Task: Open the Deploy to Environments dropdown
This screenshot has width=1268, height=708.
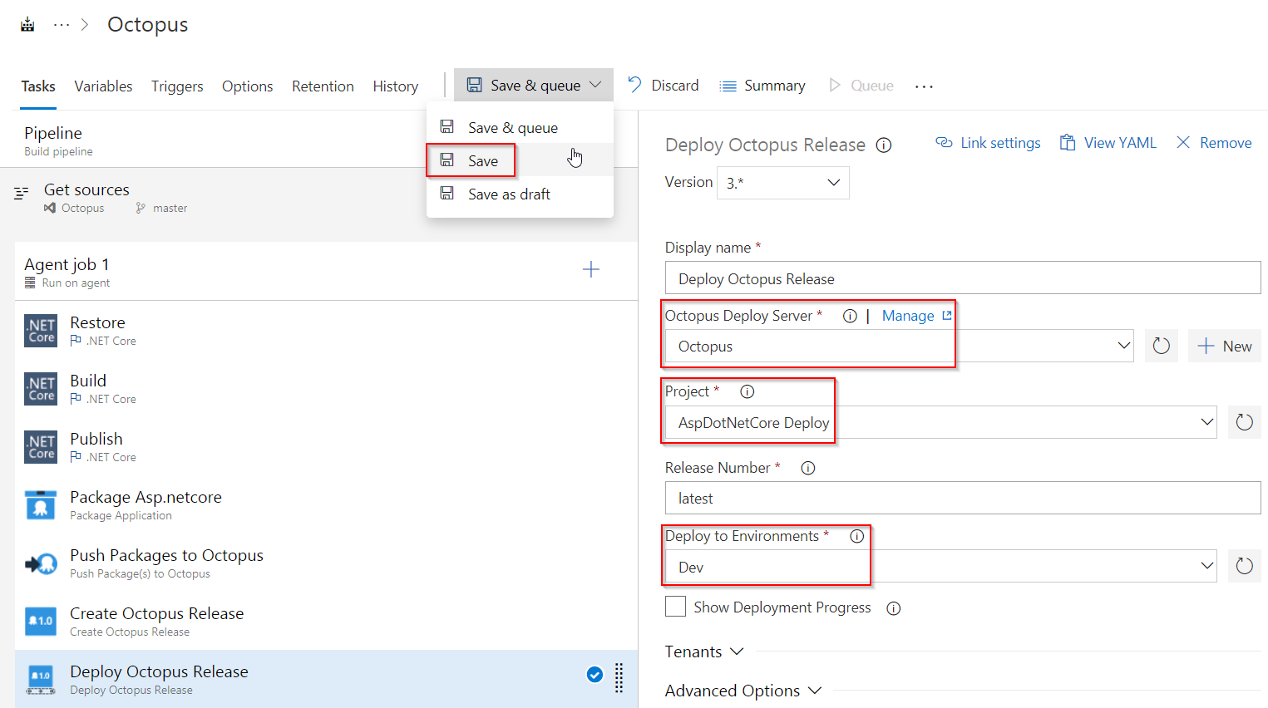Action: point(941,566)
